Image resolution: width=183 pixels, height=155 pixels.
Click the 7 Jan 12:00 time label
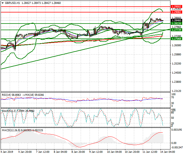(43, 152)
